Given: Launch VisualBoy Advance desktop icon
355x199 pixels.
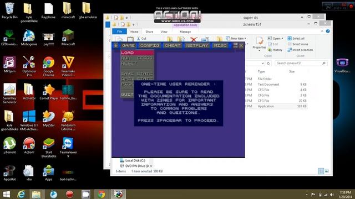Looking at the screenshot, I should pyautogui.click(x=342, y=65).
